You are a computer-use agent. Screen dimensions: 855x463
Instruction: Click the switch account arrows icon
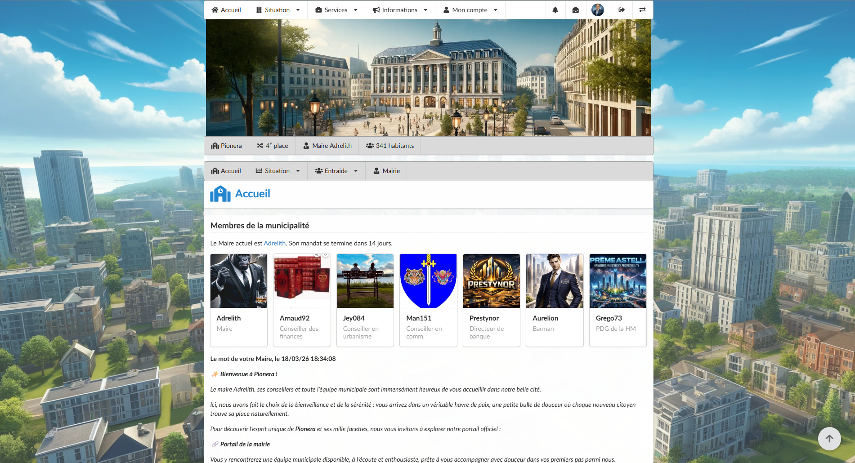[x=642, y=10]
